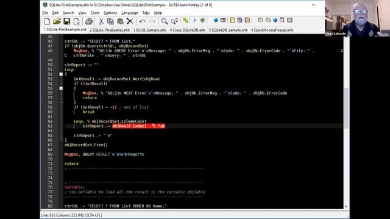Click the last icon at the toolbar end

[x=290, y=20]
